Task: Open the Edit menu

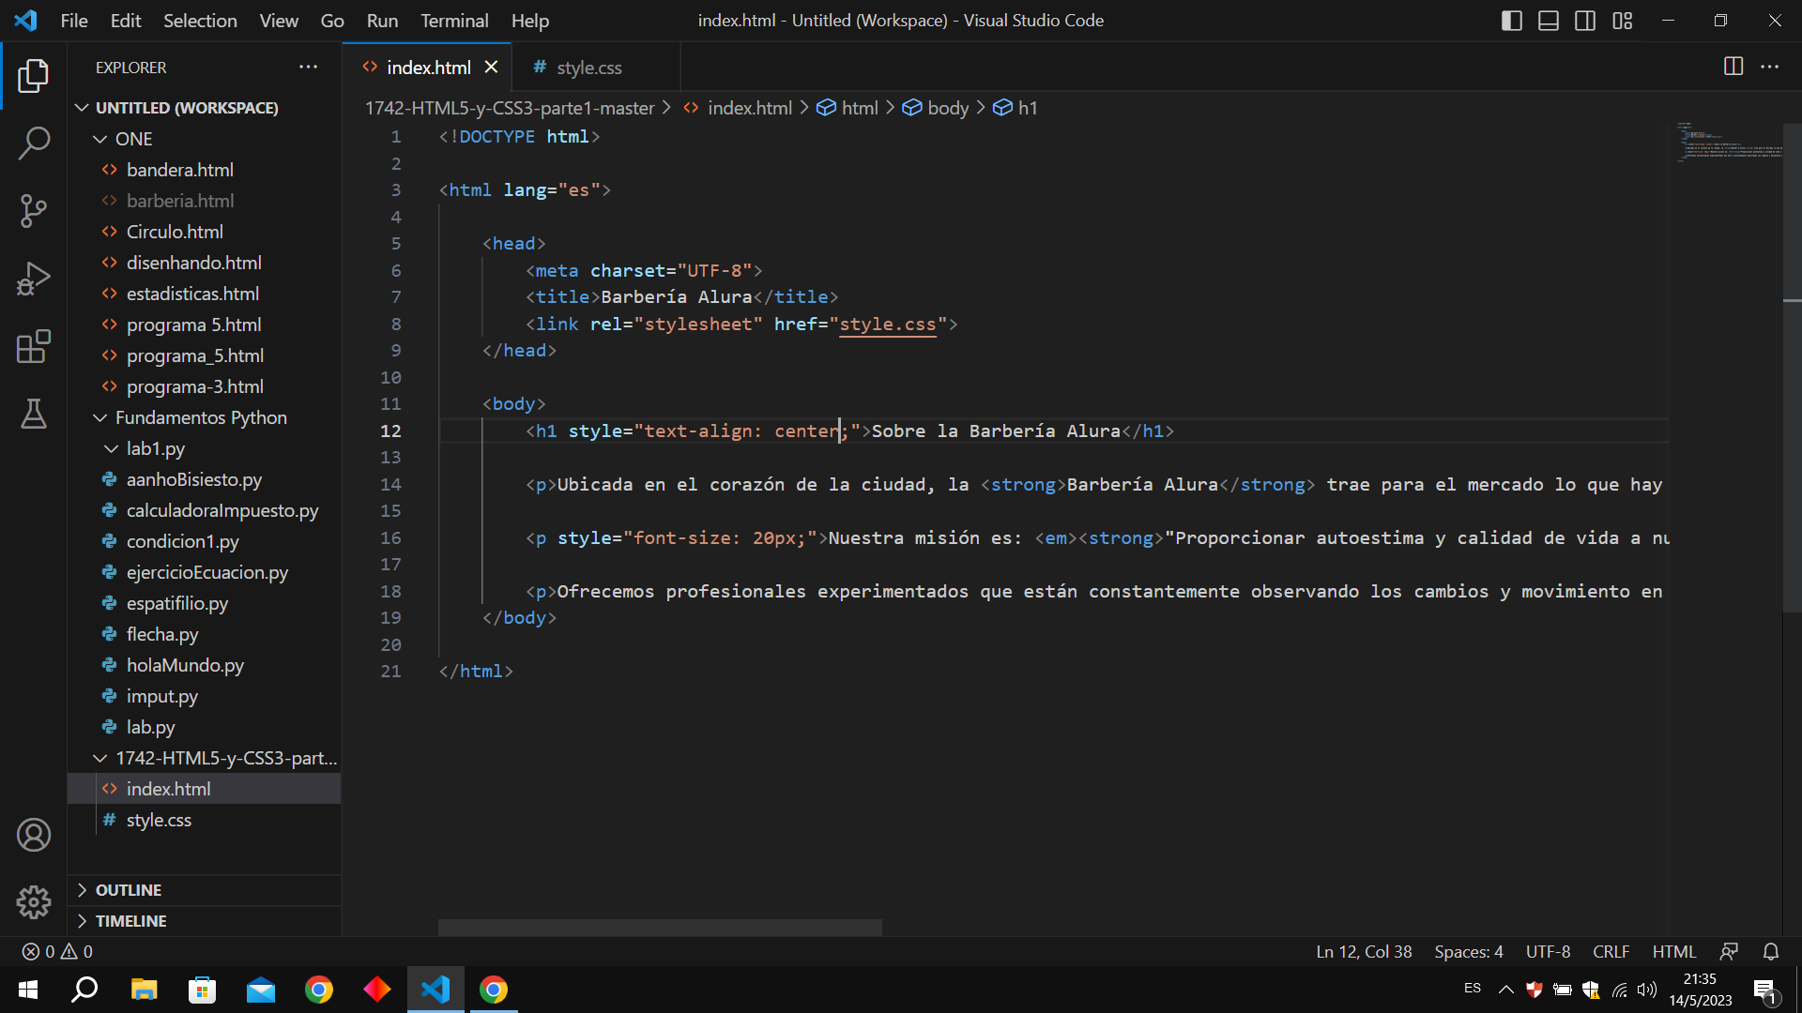Action: pyautogui.click(x=126, y=21)
